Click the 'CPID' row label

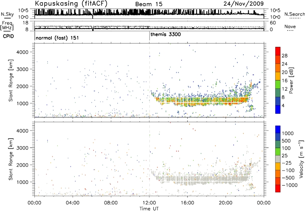point(8,36)
